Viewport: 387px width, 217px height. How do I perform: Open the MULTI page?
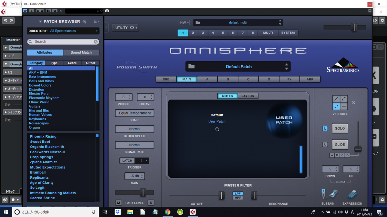[x=268, y=33]
